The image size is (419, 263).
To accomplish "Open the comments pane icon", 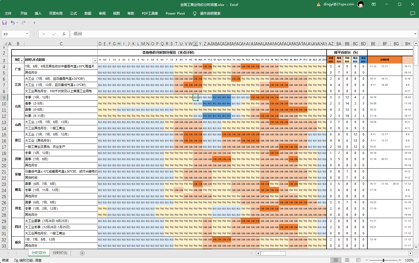I will (413, 13).
